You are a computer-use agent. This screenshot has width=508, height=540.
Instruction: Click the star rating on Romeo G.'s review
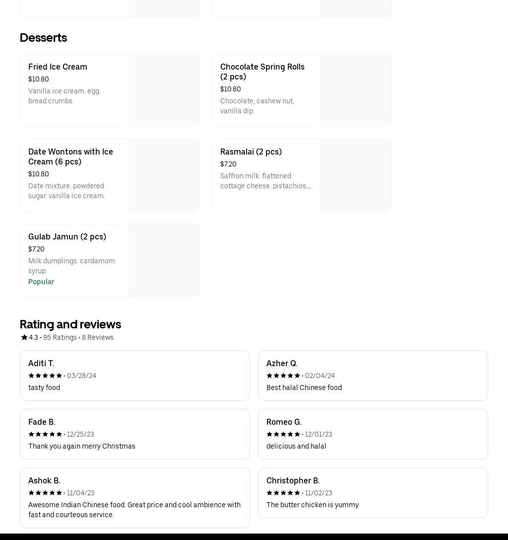click(283, 434)
